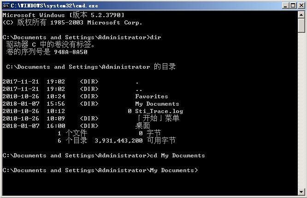307x198 pixels.
Task: Click the '1 个文件' summary text
Action: 72,133
